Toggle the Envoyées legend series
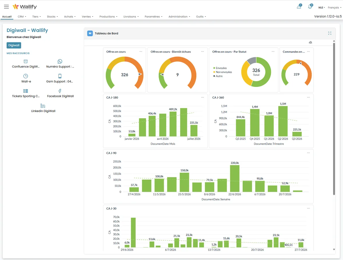Screen dimensions: 343x260 coord(220,68)
